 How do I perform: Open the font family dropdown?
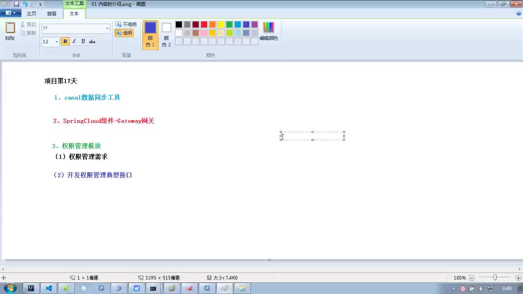[x=107, y=28]
